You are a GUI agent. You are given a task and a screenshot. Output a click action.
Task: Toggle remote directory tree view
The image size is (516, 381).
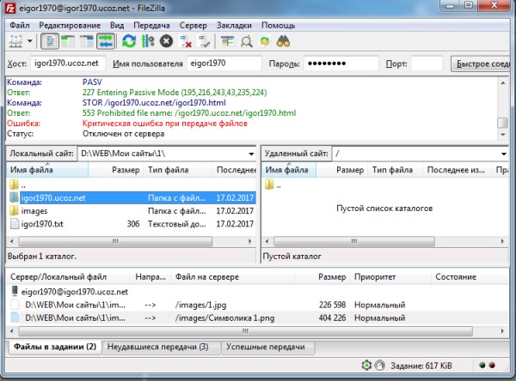click(87, 41)
